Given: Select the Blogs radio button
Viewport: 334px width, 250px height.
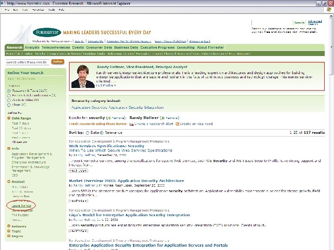Looking at the screenshot, I should (9, 105).
